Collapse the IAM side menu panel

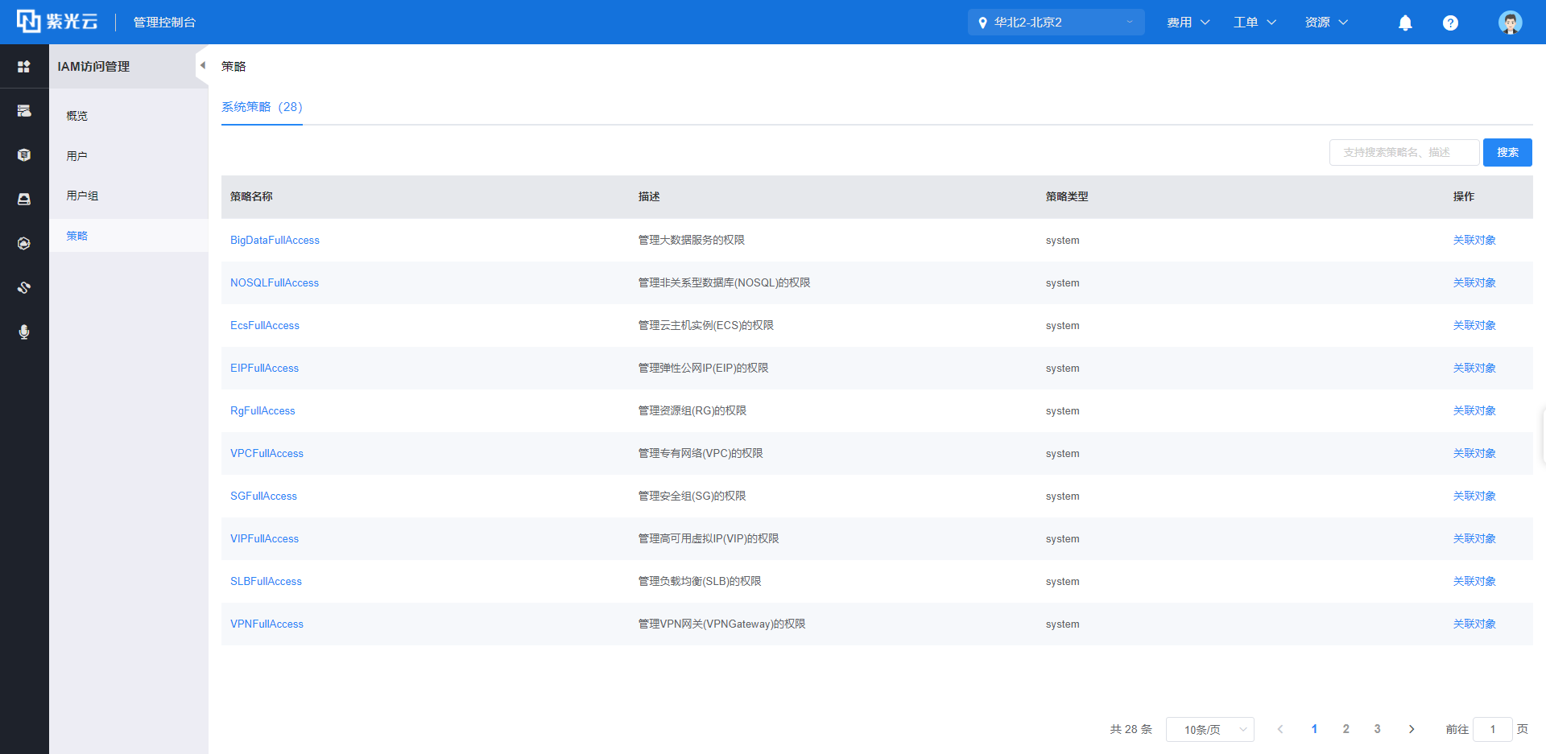pos(202,66)
